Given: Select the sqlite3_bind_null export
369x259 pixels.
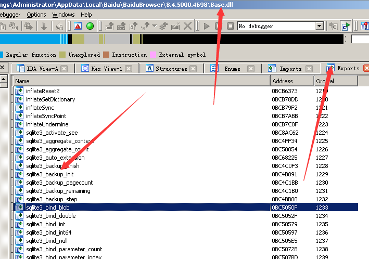Looking at the screenshot, I should coord(186,241).
